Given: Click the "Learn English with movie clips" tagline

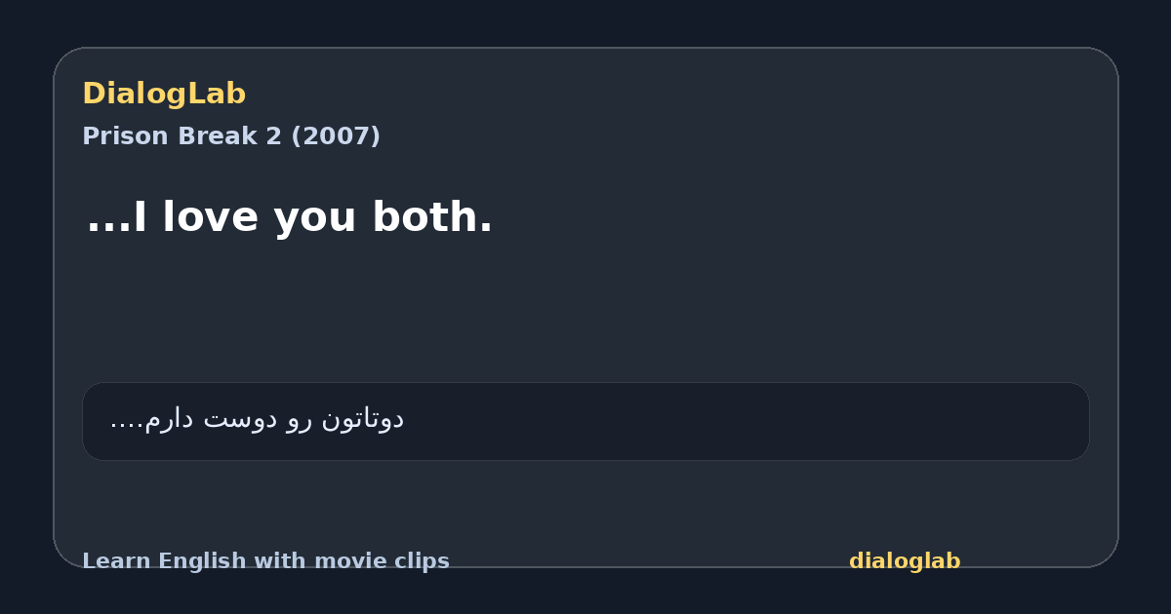Looking at the screenshot, I should (x=265, y=561).
